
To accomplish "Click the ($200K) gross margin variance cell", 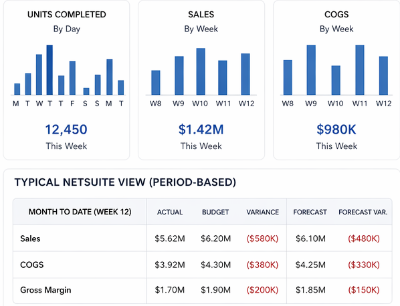I will point(262,290).
